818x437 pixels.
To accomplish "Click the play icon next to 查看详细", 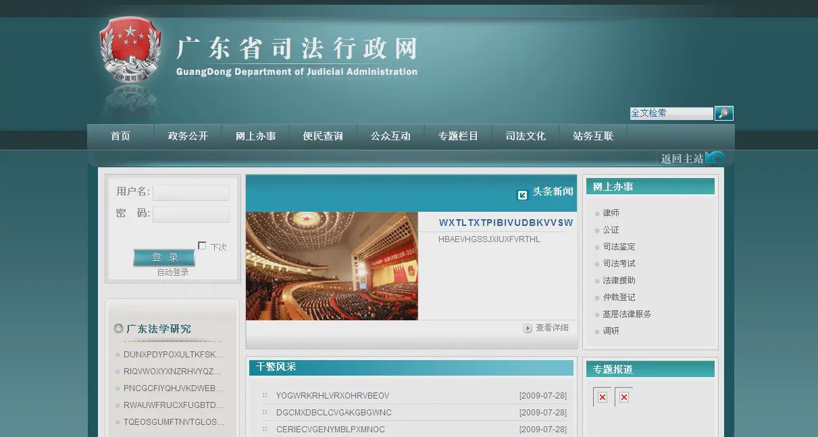I will pyautogui.click(x=528, y=328).
